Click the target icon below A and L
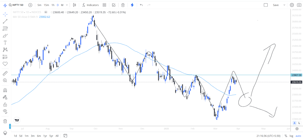303x139 pixels. pyautogui.click(x=297, y=129)
